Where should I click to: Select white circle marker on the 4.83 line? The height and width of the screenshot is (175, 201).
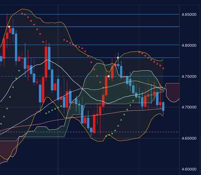(9, 27)
